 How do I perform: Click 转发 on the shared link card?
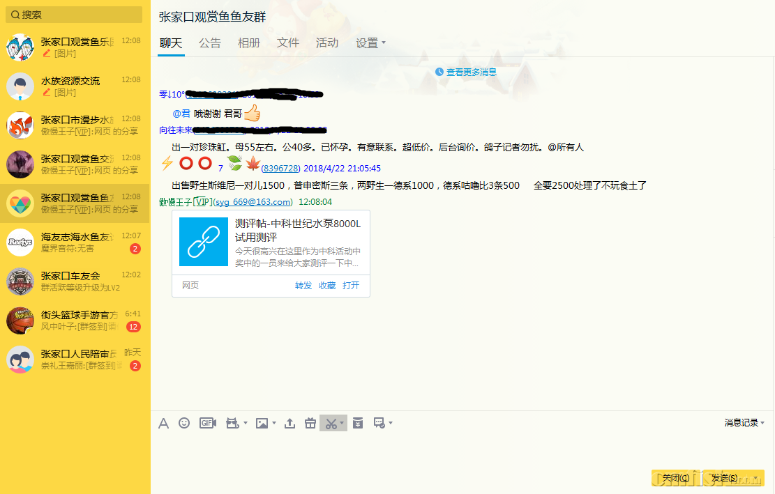click(303, 286)
